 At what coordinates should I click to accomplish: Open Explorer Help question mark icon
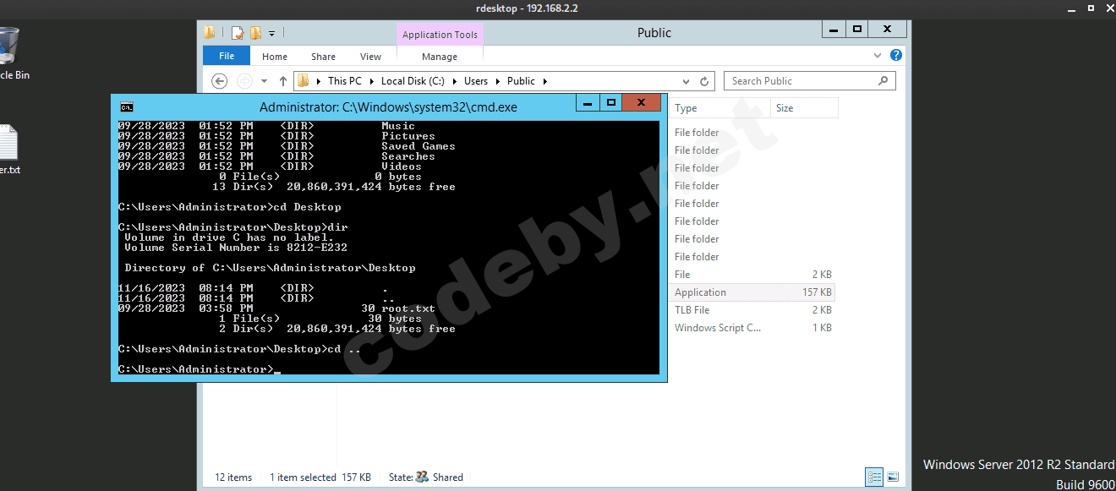pyautogui.click(x=896, y=55)
